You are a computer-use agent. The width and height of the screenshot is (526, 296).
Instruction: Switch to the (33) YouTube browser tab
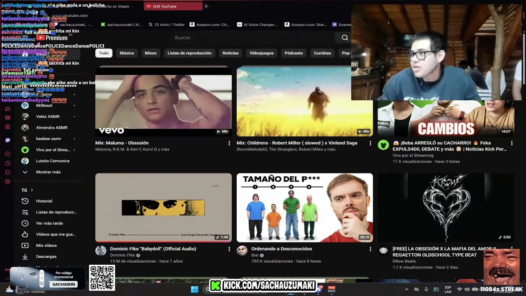pyautogui.click(x=173, y=6)
